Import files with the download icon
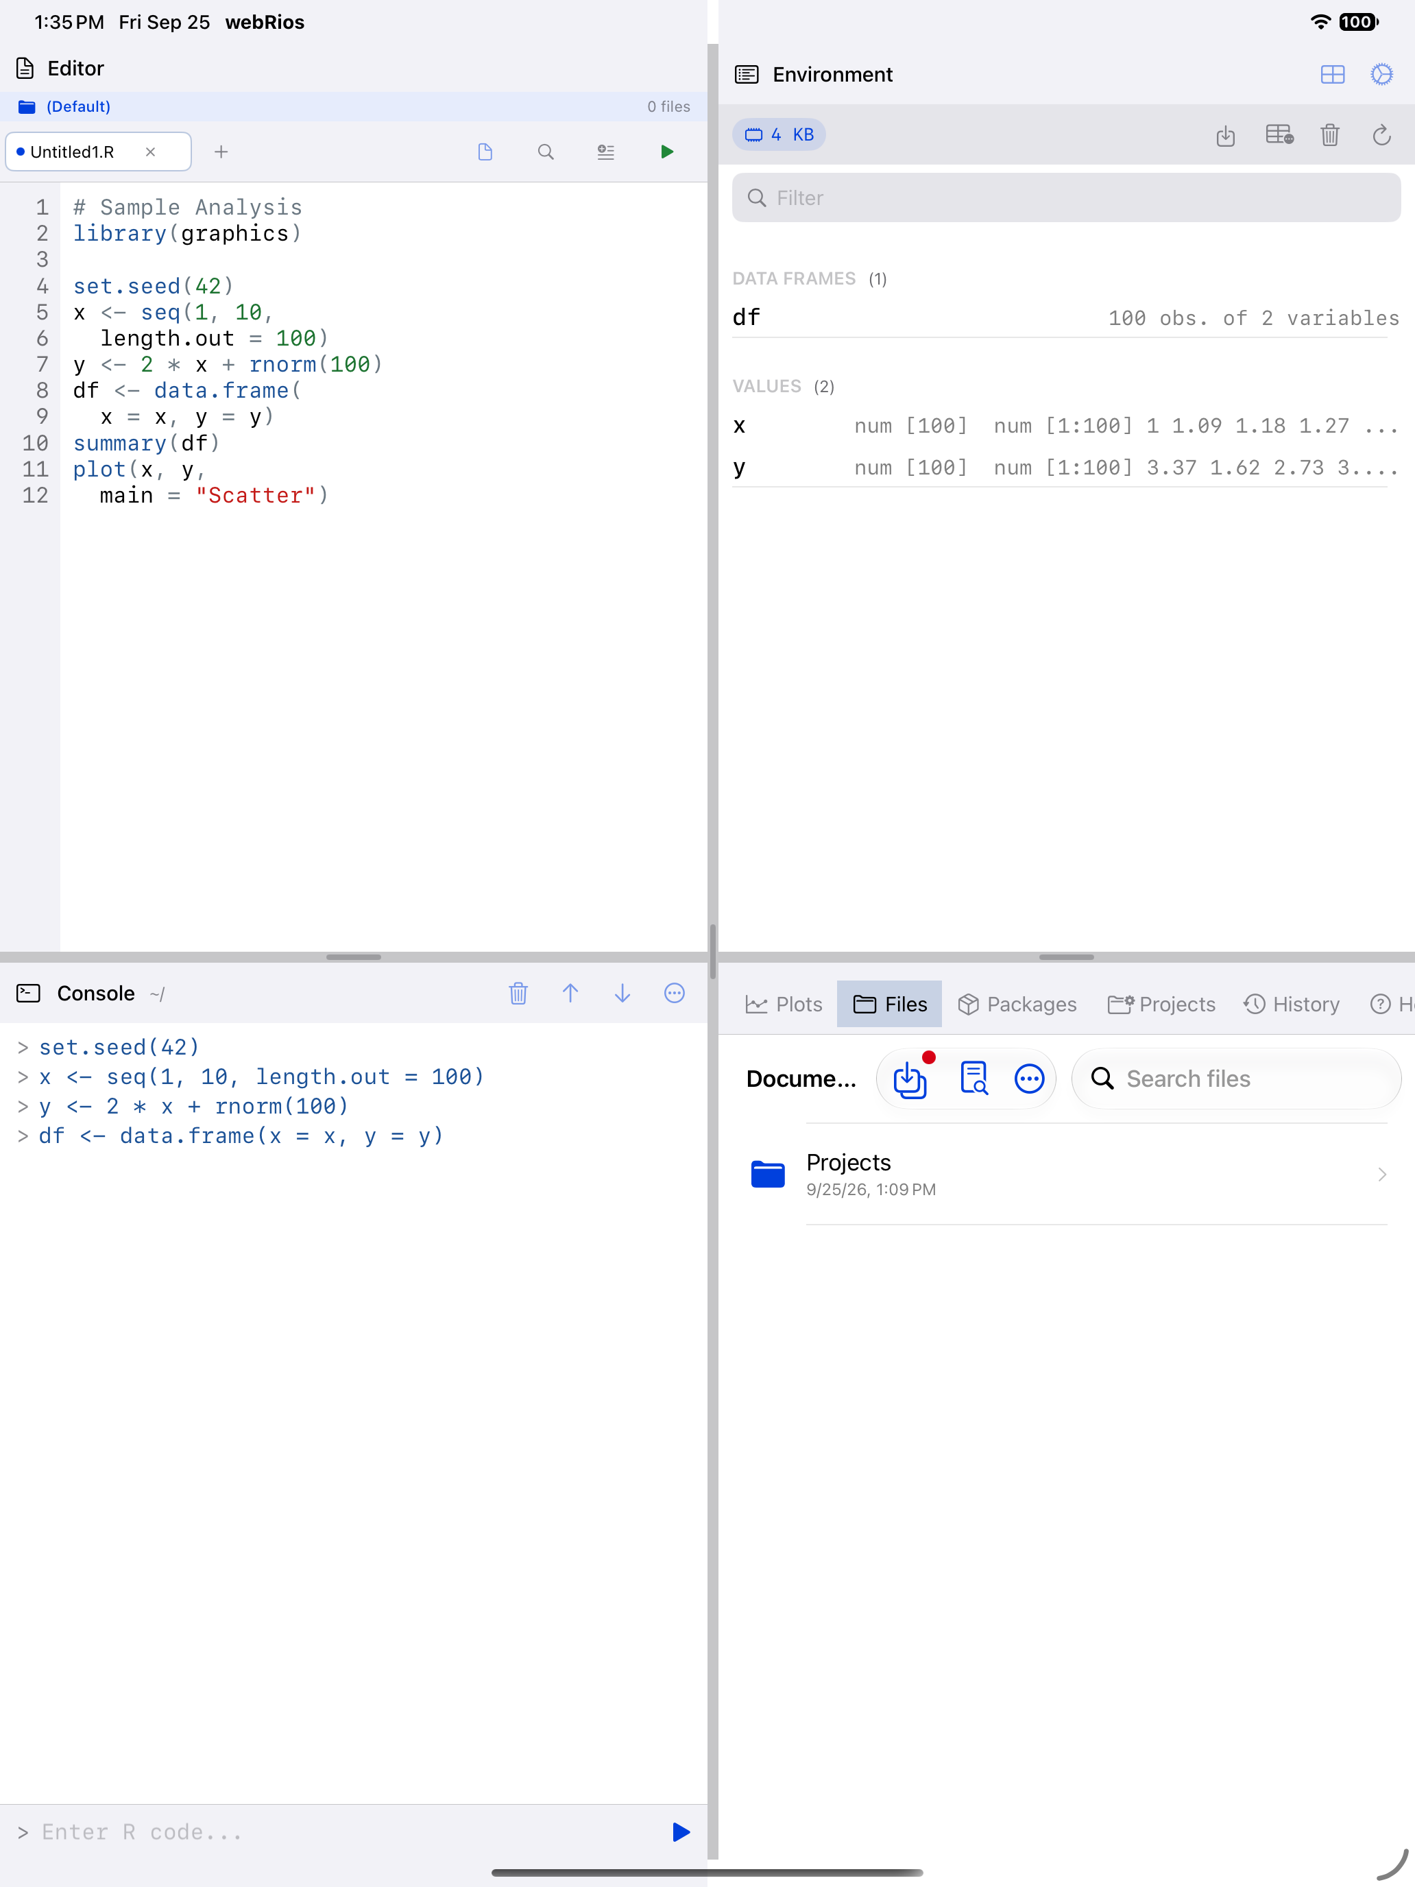Image resolution: width=1415 pixels, height=1887 pixels. [x=911, y=1079]
